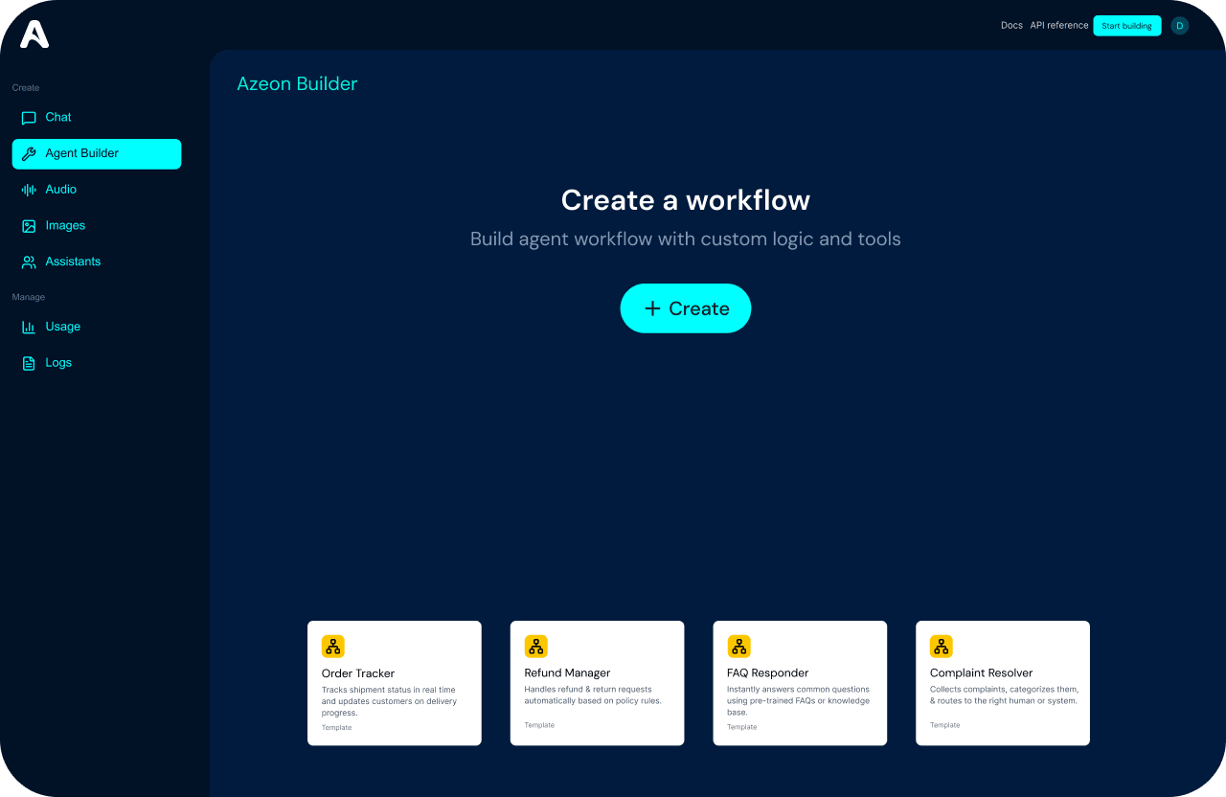This screenshot has width=1226, height=797.
Task: Click the Refund Manager workflow icon
Action: (x=535, y=647)
